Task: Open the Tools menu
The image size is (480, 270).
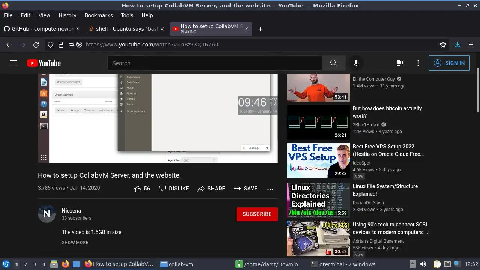Action: [127, 15]
